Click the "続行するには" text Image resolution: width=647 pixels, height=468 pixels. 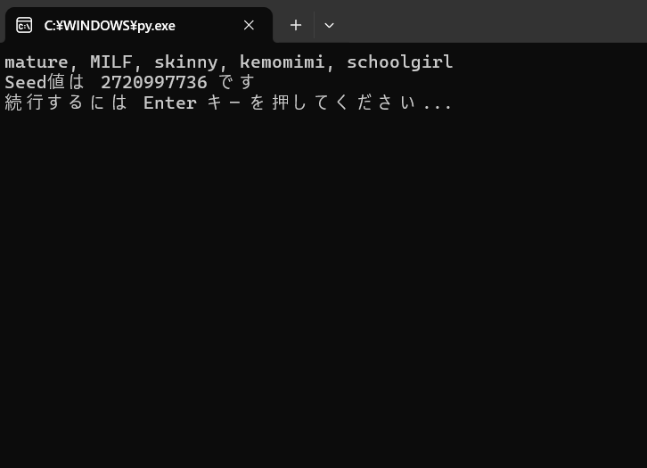coord(66,103)
